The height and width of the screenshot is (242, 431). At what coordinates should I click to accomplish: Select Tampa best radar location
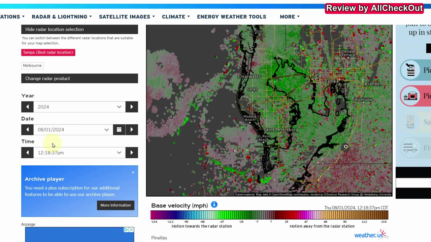click(48, 52)
